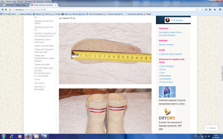Open the Закладки menu
This screenshot has width=223, height=139.
click(x=28, y=1)
